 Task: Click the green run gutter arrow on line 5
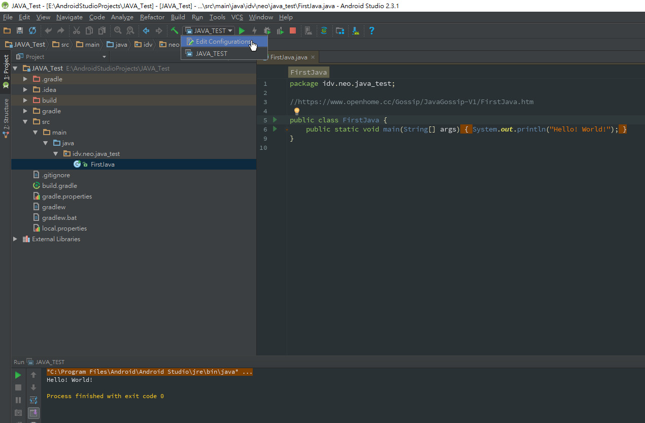(x=275, y=120)
